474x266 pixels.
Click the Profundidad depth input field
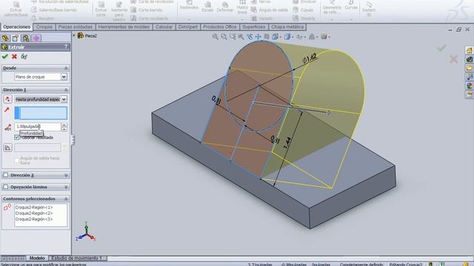38,126
